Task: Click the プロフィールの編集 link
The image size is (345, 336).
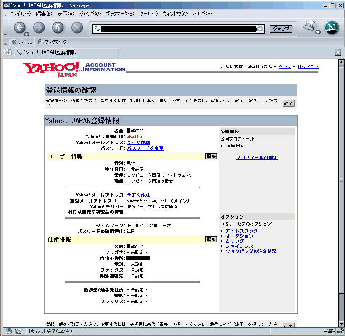Action: tap(257, 157)
